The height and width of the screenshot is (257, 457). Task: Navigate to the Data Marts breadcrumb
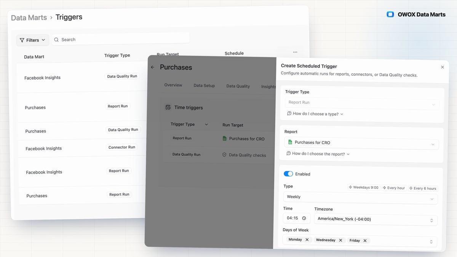(x=29, y=18)
